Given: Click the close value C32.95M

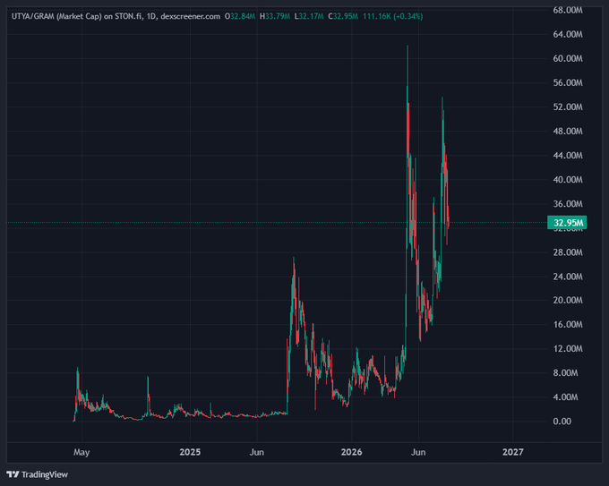Looking at the screenshot, I should (343, 16).
